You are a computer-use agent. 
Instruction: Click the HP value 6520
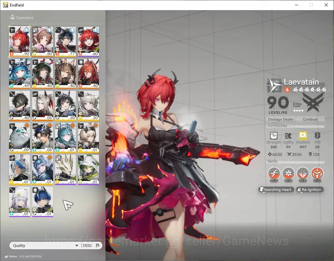(x=277, y=154)
